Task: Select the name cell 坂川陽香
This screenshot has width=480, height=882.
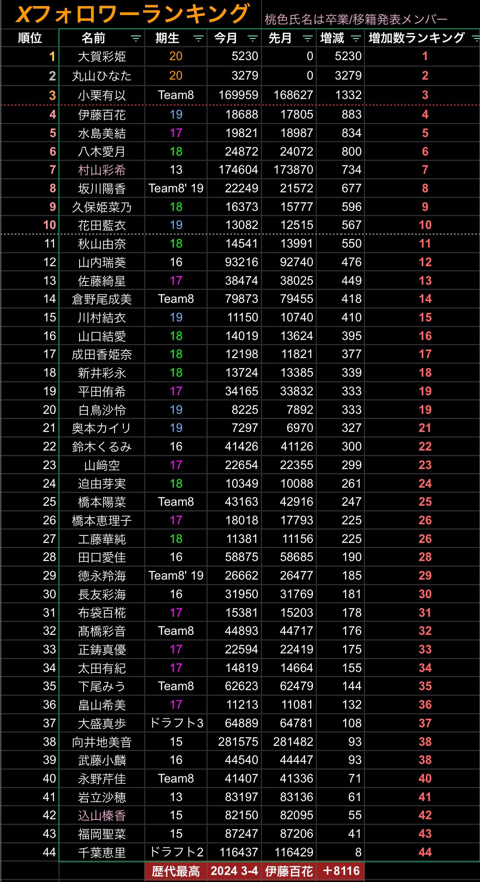Action: 102,188
